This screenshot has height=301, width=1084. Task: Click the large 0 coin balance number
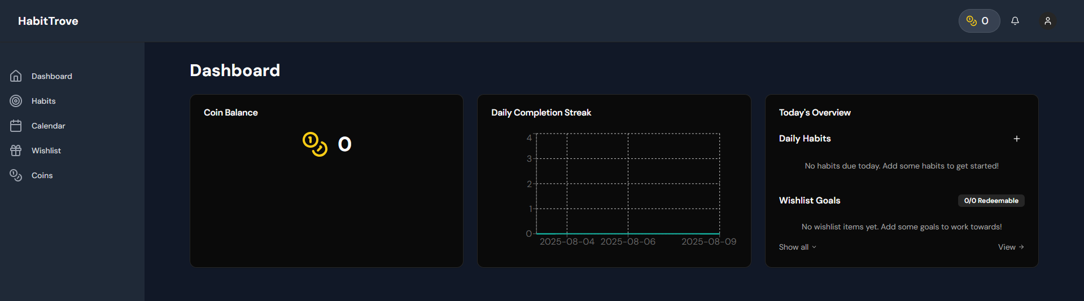click(x=344, y=144)
